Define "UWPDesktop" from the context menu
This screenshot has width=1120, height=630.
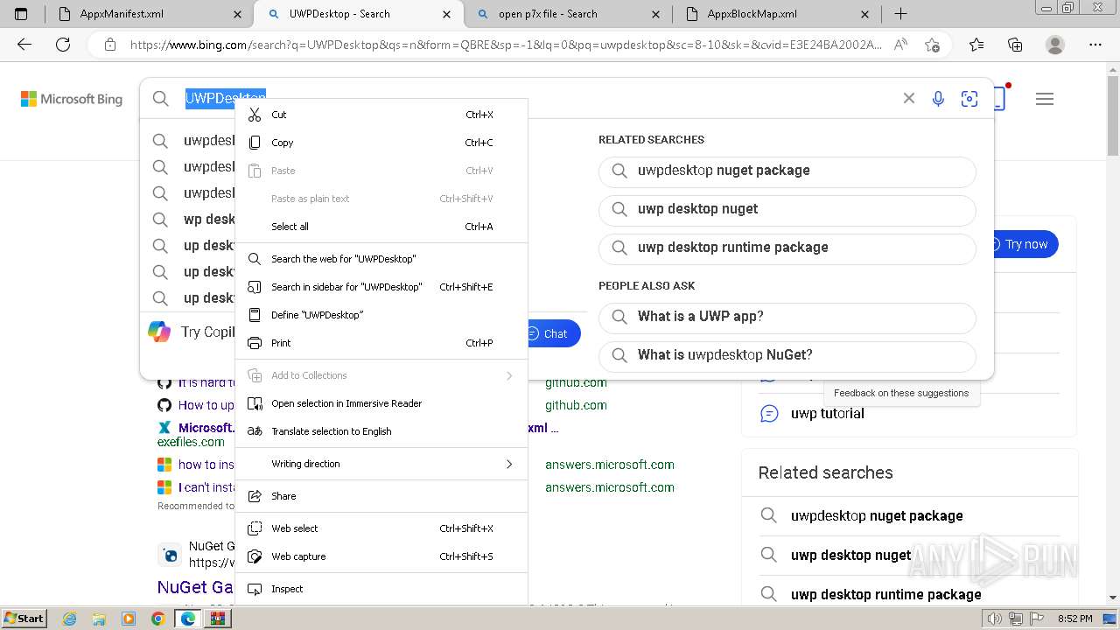point(381,315)
